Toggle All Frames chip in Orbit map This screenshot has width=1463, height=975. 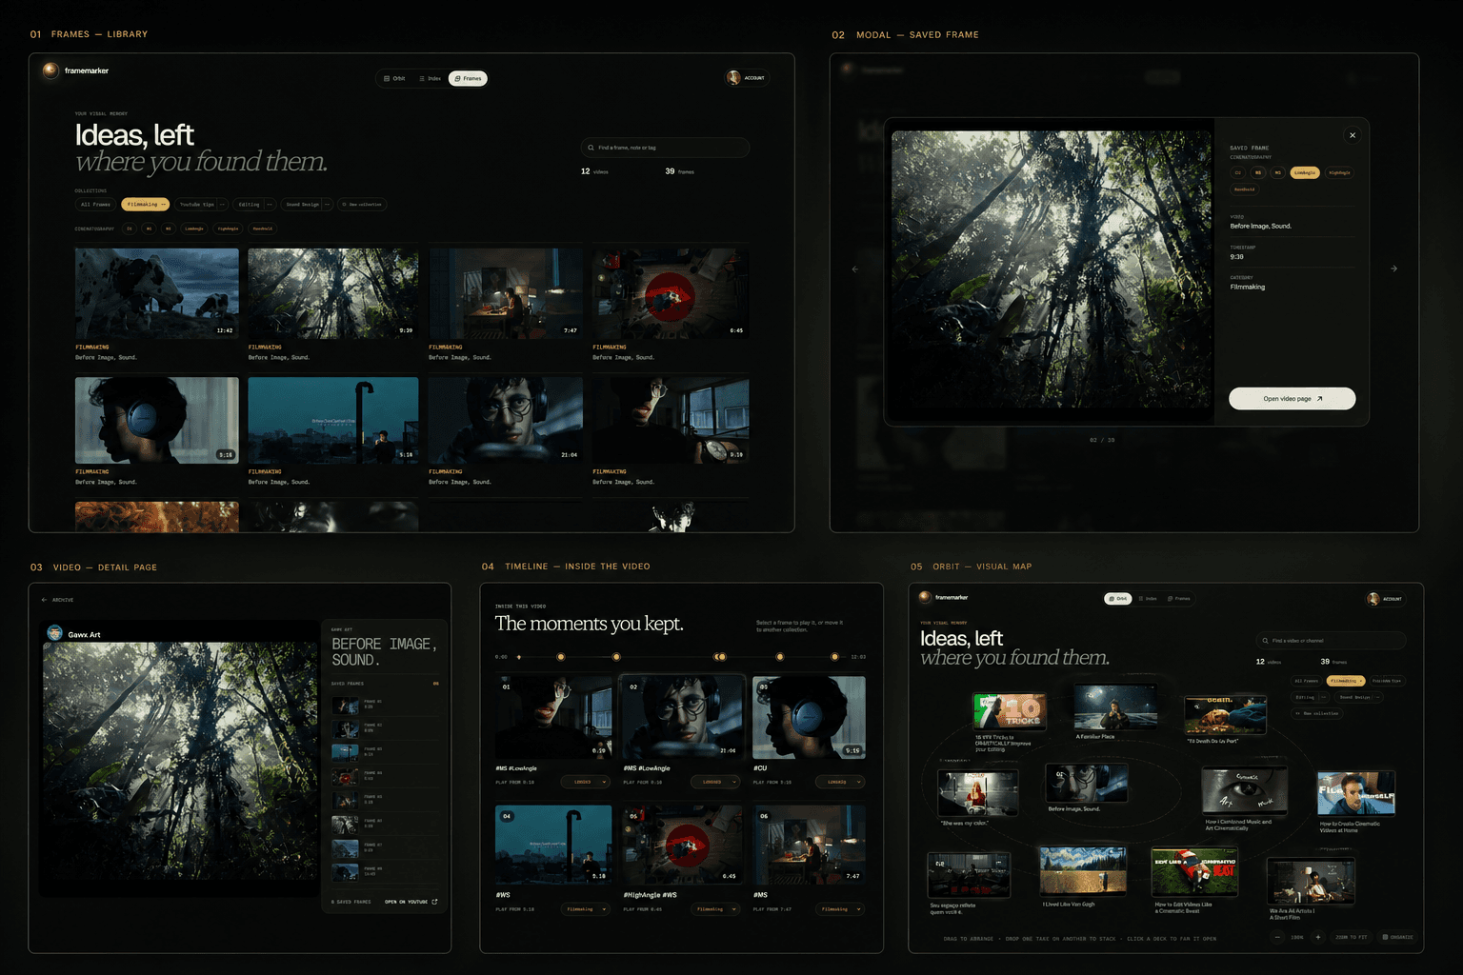(x=1306, y=681)
